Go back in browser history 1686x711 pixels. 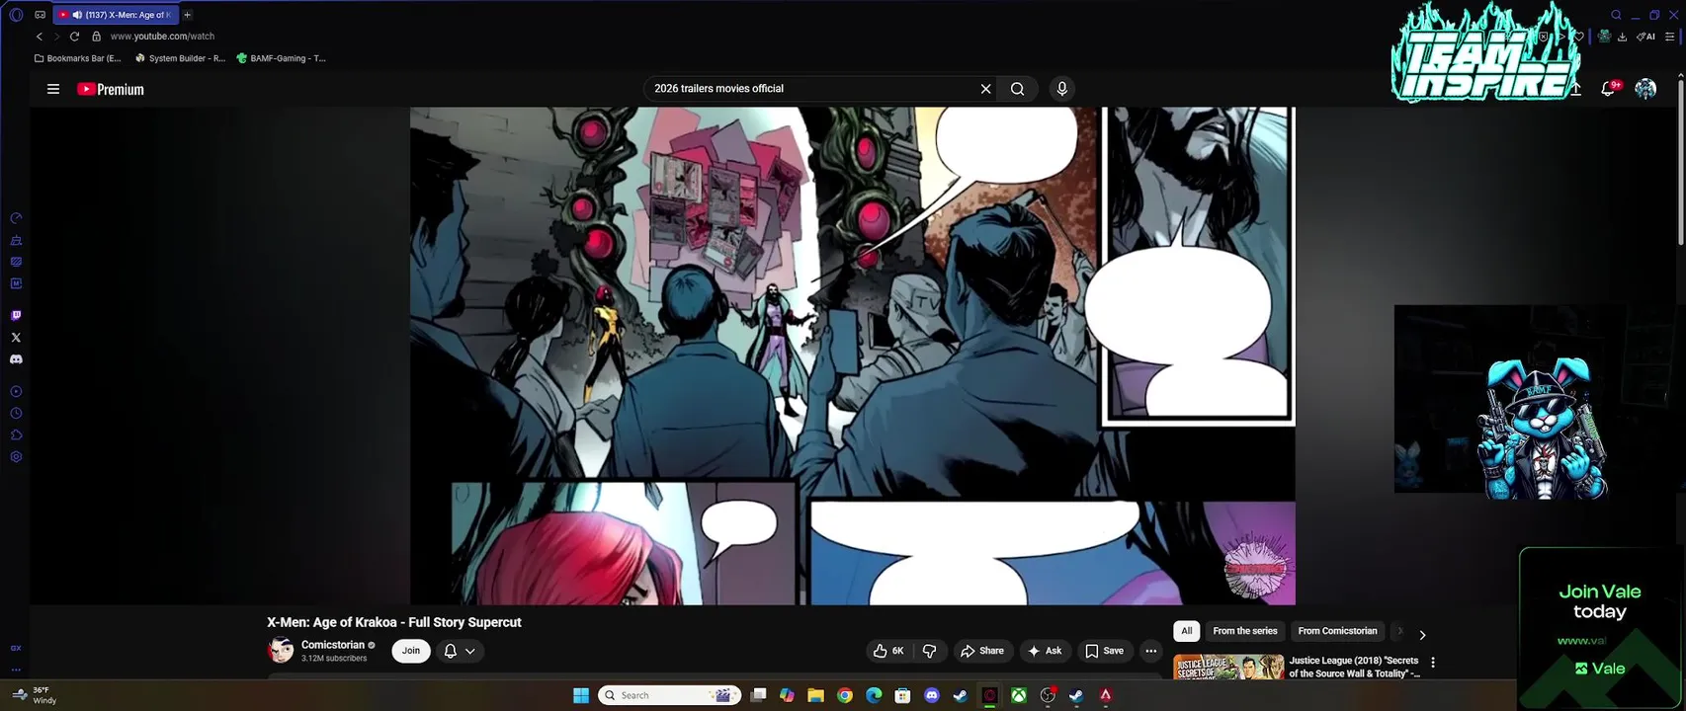click(x=40, y=37)
